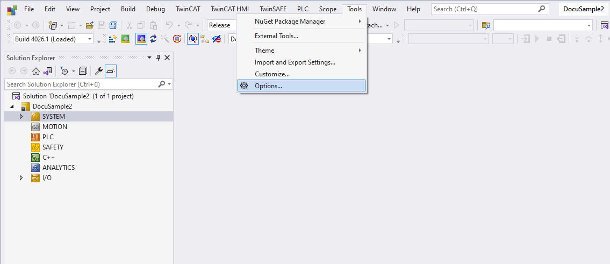Collapse the DocuSample2 project node
Image resolution: width=610 pixels, height=264 pixels.
[x=12, y=106]
